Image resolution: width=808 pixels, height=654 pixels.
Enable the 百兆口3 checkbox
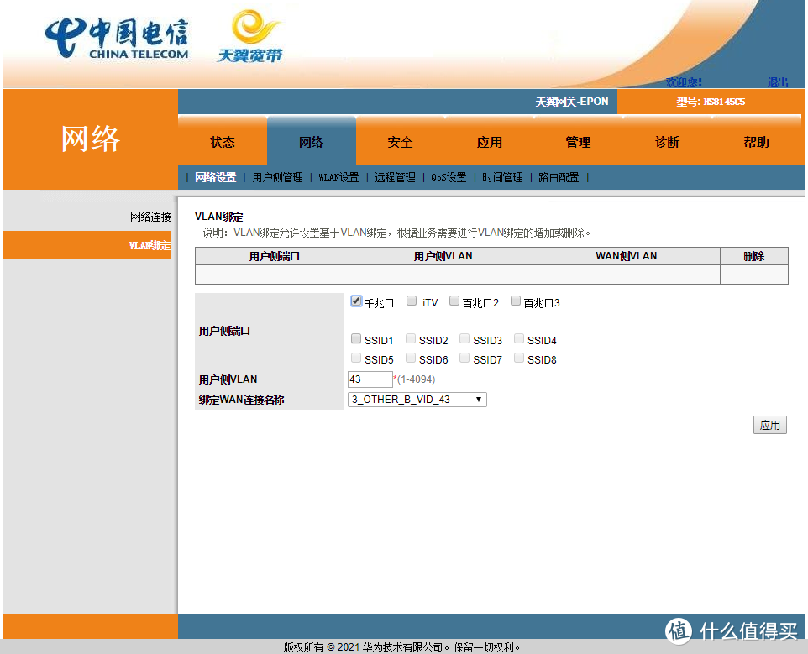[x=516, y=300]
